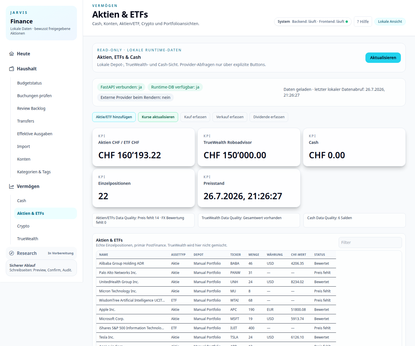The width and height of the screenshot is (415, 346).
Task: Click Cash Data Quality: 6 Salden
Action: 354,220
